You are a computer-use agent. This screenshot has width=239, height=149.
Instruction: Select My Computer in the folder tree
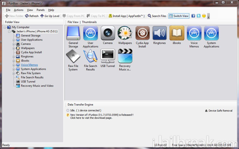click(21, 27)
